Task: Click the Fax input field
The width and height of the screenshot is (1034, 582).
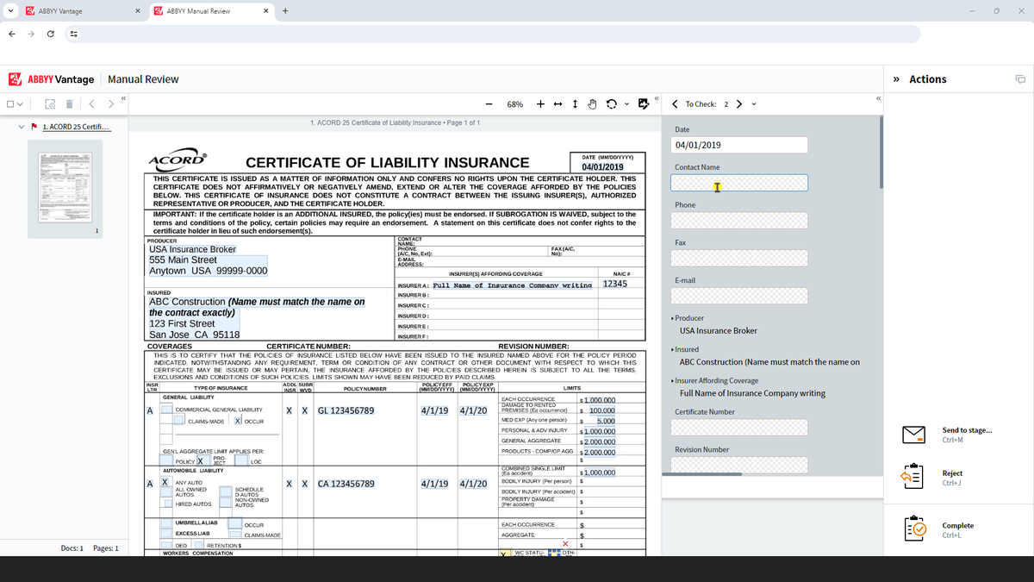Action: pos(739,259)
